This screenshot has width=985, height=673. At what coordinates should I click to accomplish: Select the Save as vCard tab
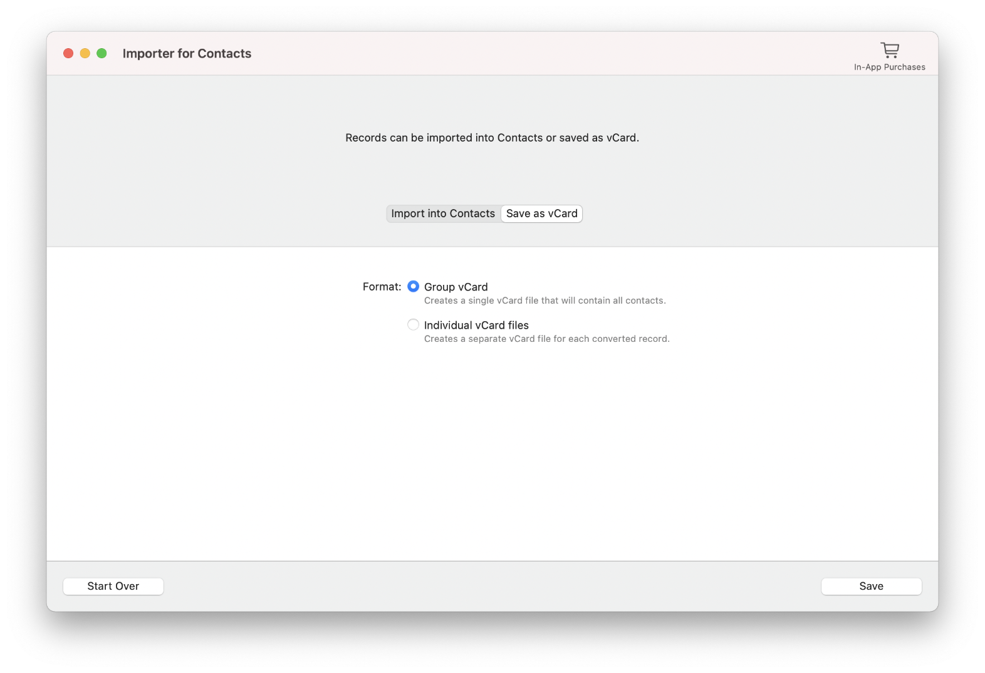point(542,213)
